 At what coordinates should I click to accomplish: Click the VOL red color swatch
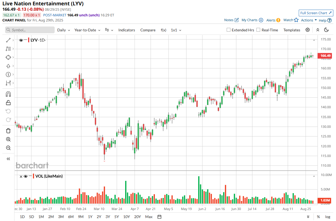click(33, 176)
